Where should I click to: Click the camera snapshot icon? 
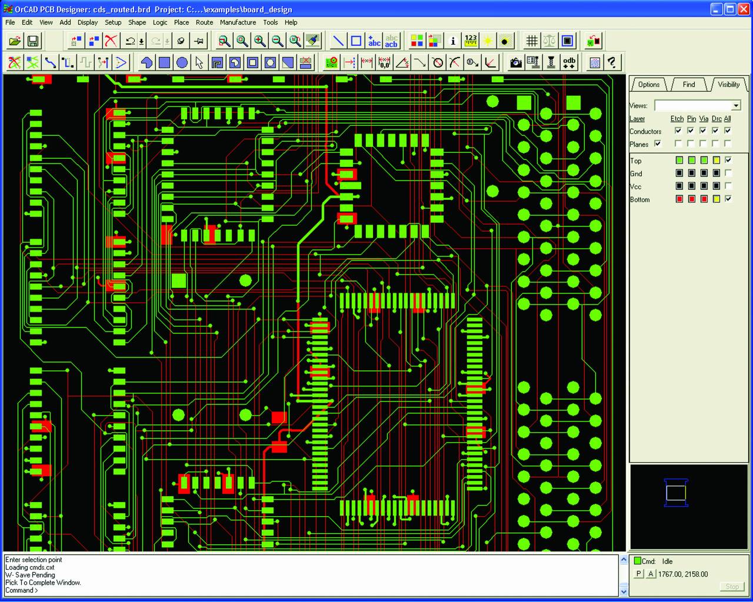pos(516,62)
